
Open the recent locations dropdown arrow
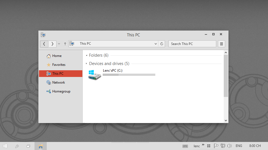[x=59, y=44]
